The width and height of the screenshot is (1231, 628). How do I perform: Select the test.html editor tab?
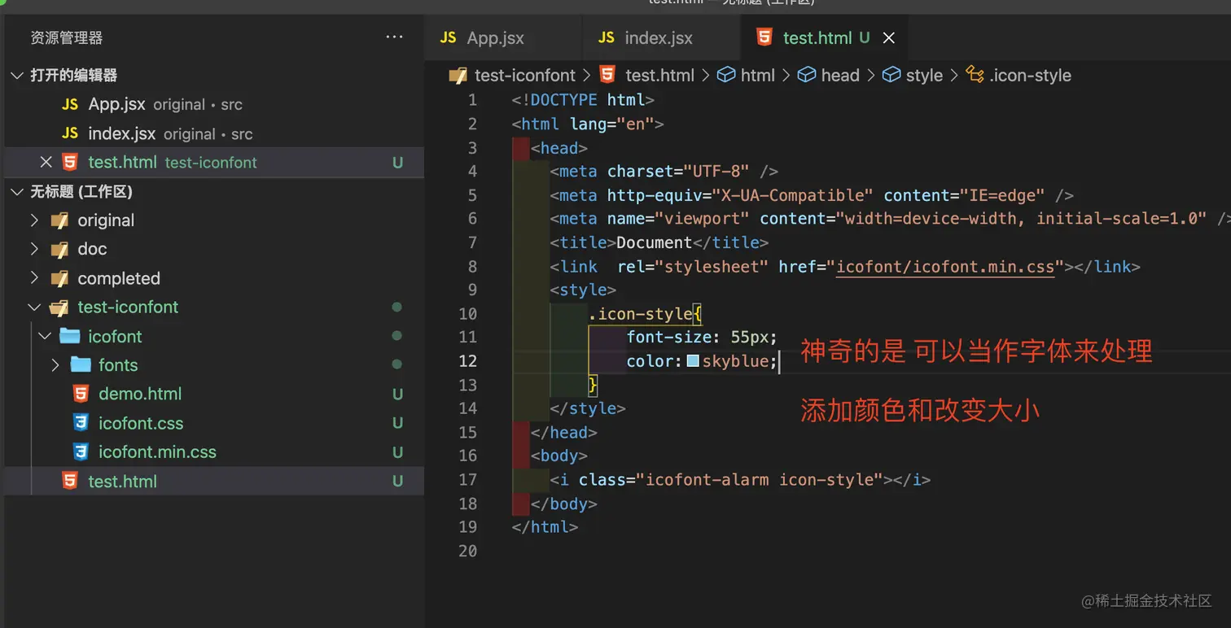click(x=824, y=37)
